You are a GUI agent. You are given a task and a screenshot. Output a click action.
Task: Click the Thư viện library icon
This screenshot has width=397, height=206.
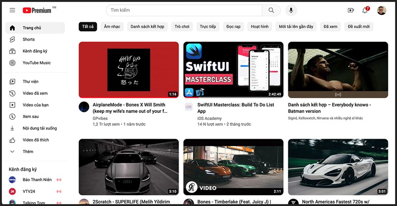click(x=12, y=81)
